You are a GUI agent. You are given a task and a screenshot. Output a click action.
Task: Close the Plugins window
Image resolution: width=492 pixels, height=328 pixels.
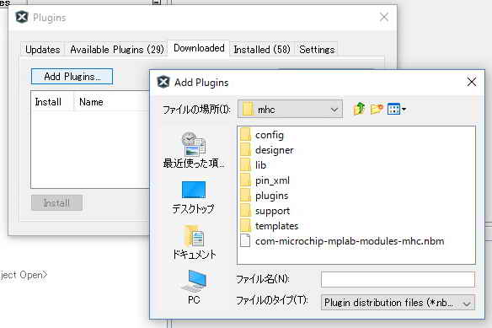click(384, 17)
